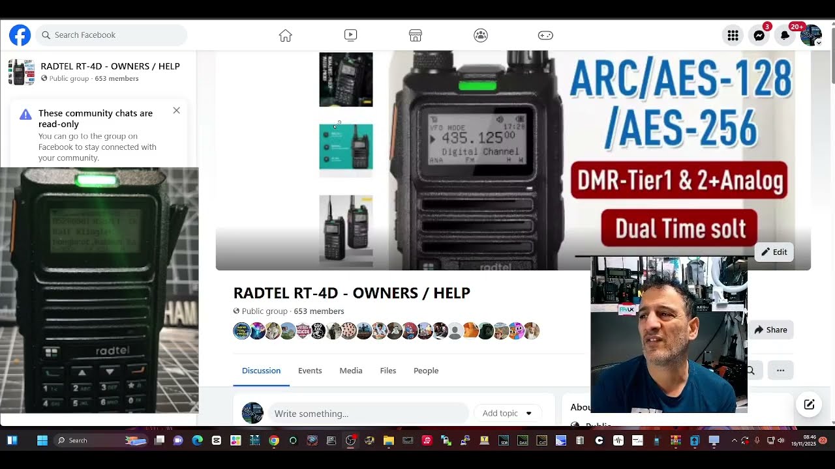Open the Facebook Groups icon
The width and height of the screenshot is (835, 469).
(481, 35)
